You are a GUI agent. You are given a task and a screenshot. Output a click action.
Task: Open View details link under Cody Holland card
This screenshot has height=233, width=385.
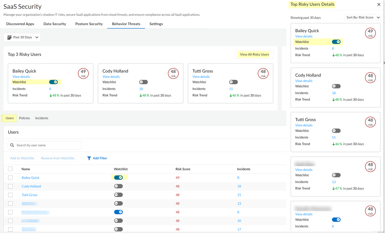(111, 77)
